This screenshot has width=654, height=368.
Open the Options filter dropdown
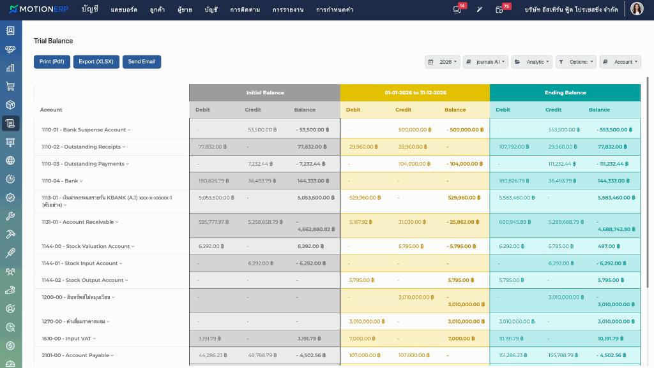click(576, 62)
